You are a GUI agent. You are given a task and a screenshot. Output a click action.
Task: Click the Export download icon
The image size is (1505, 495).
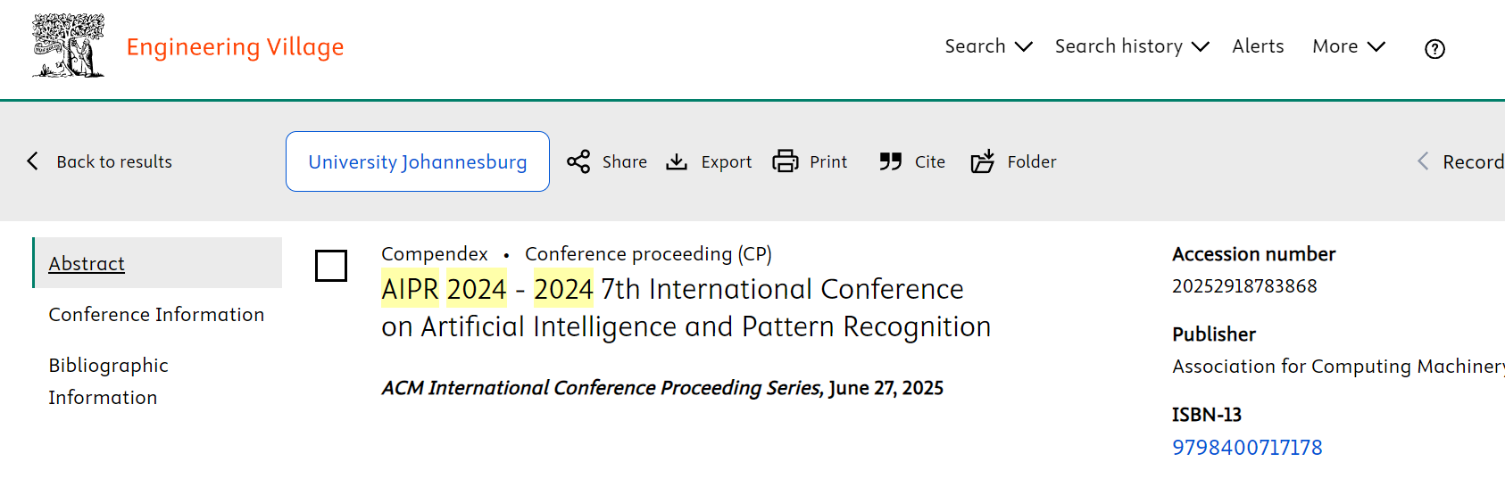point(677,161)
